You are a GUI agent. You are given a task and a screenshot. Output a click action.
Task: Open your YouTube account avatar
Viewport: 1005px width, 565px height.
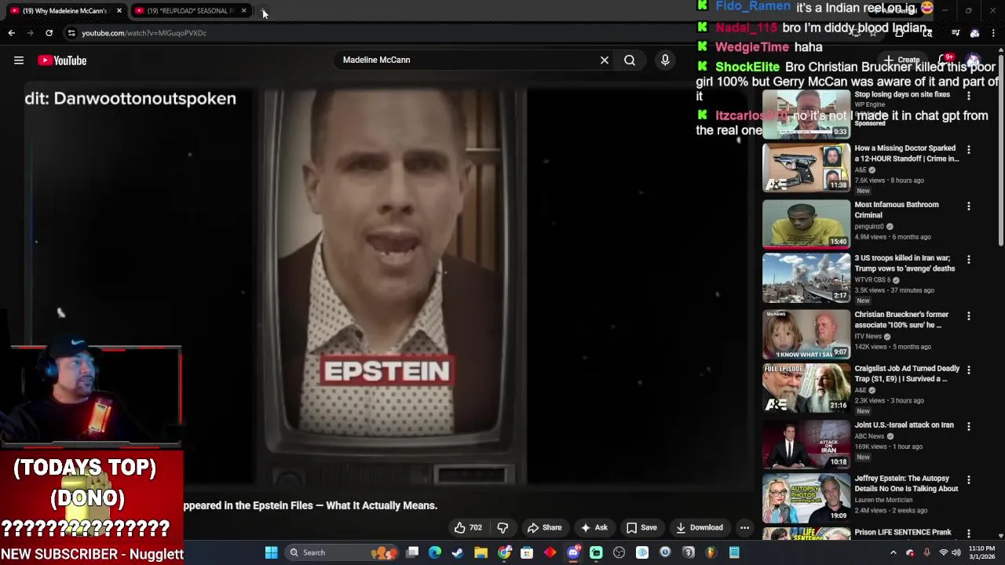(x=974, y=60)
